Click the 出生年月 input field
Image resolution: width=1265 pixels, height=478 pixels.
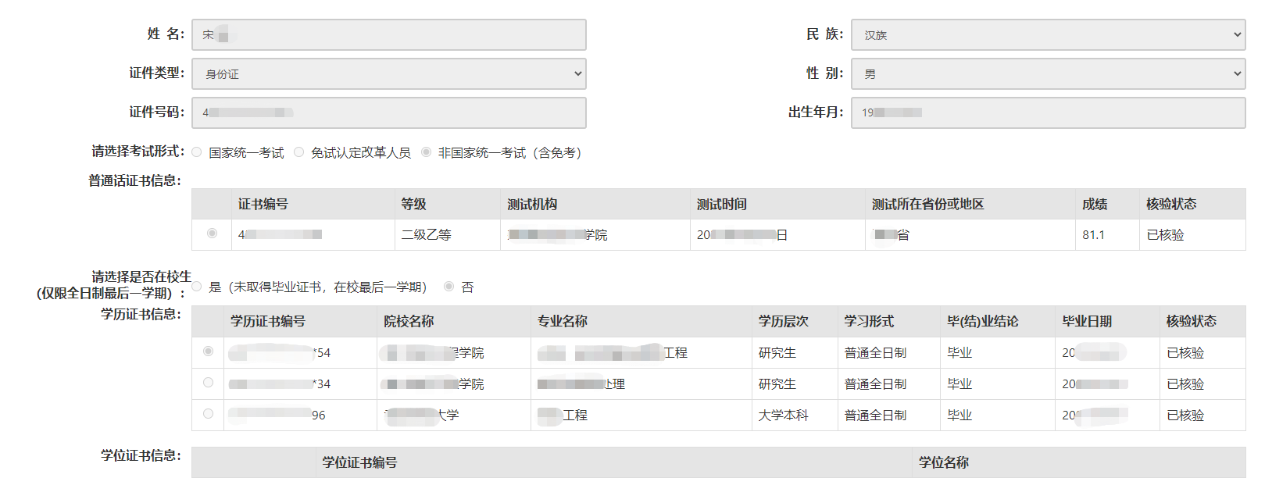[x=1048, y=112]
